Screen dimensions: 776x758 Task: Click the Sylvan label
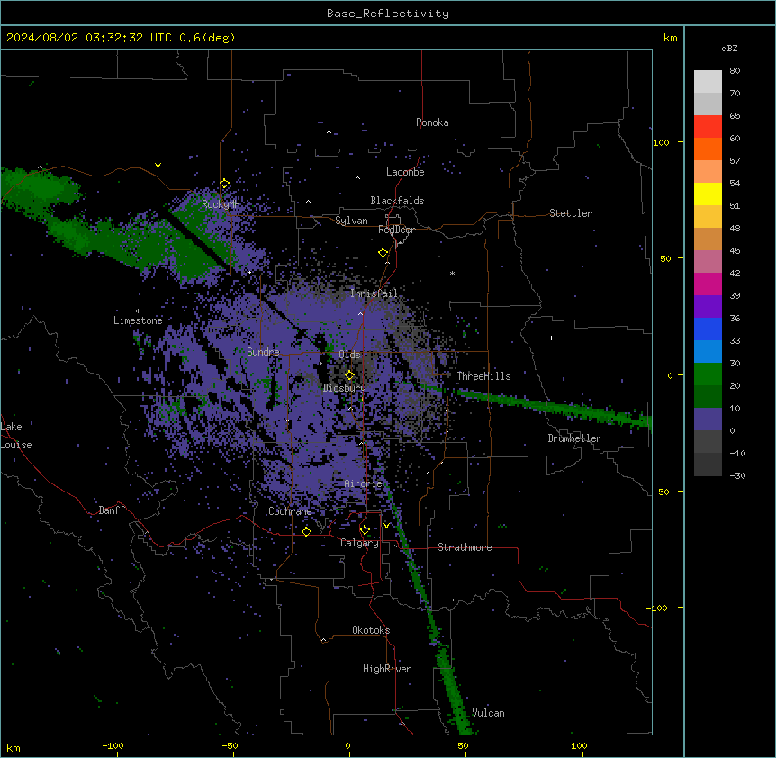point(351,221)
